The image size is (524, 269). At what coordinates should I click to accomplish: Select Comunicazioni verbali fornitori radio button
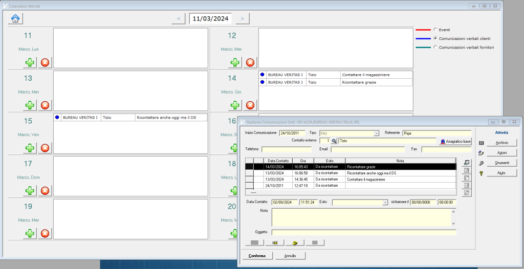coord(435,47)
